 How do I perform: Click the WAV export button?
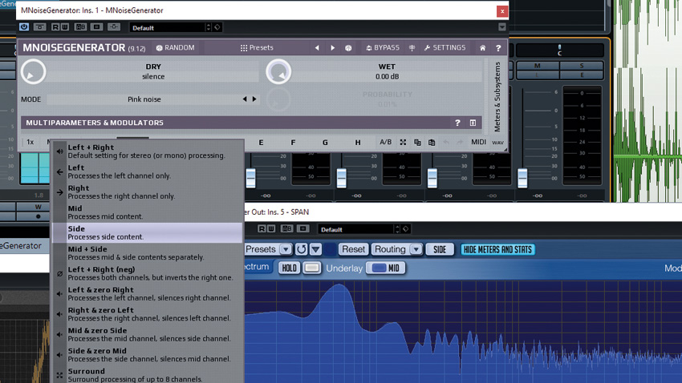497,143
